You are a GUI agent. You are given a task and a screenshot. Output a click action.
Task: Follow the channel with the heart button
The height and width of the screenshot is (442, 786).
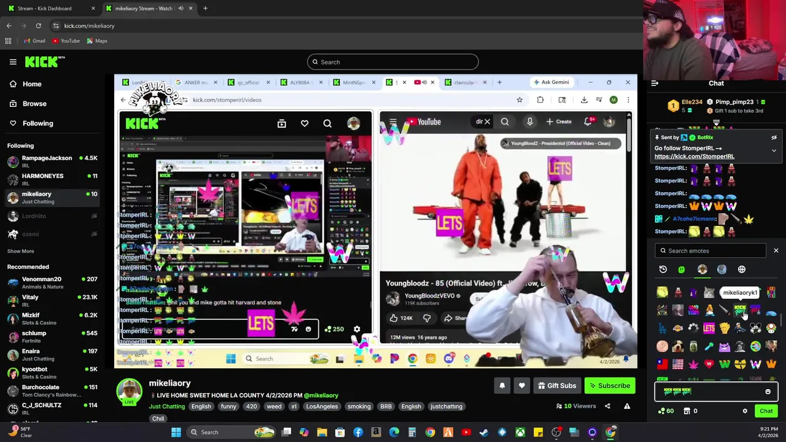pos(521,386)
